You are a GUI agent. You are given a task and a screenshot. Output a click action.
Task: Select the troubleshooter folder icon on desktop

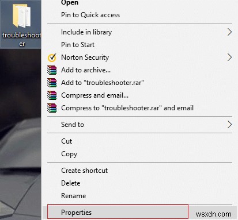[21, 16]
